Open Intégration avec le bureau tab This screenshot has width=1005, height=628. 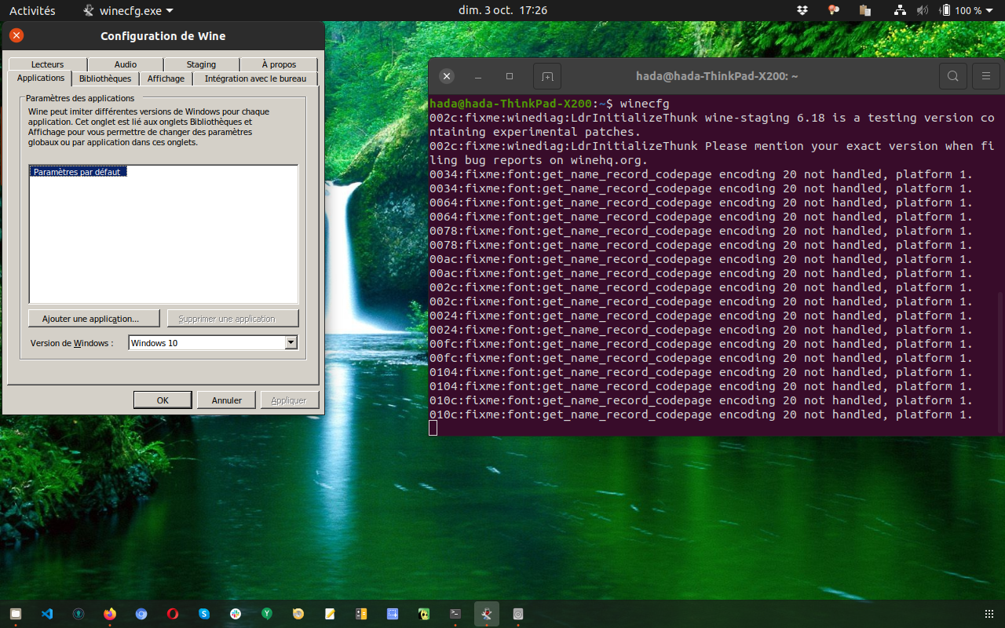click(x=255, y=78)
